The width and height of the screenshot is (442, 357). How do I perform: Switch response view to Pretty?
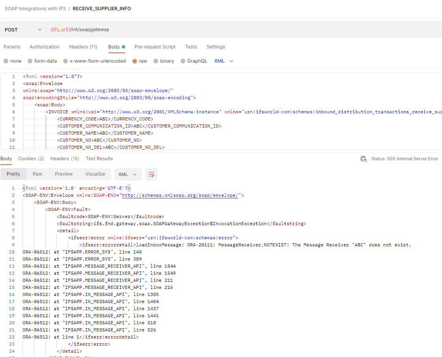point(13,174)
